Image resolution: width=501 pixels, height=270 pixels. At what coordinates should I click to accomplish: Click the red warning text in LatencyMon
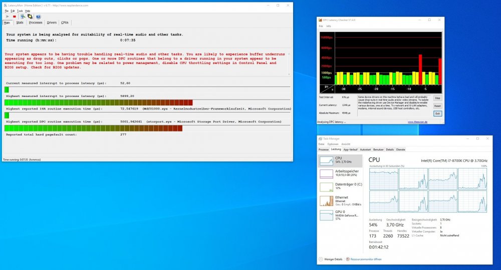[x=145, y=60]
